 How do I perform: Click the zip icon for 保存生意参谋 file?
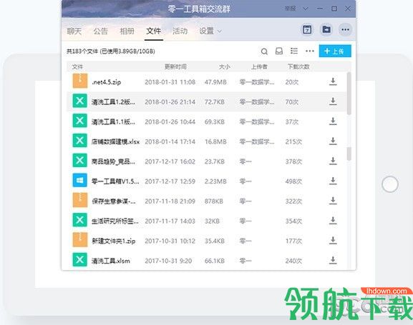coord(79,200)
